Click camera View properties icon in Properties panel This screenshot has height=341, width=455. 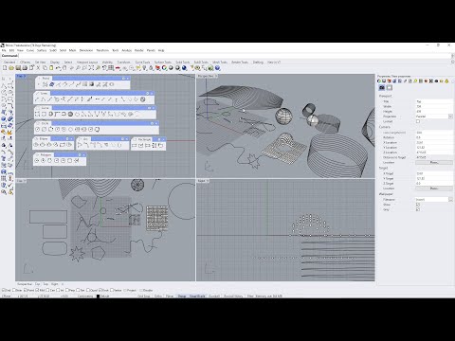pos(382,87)
